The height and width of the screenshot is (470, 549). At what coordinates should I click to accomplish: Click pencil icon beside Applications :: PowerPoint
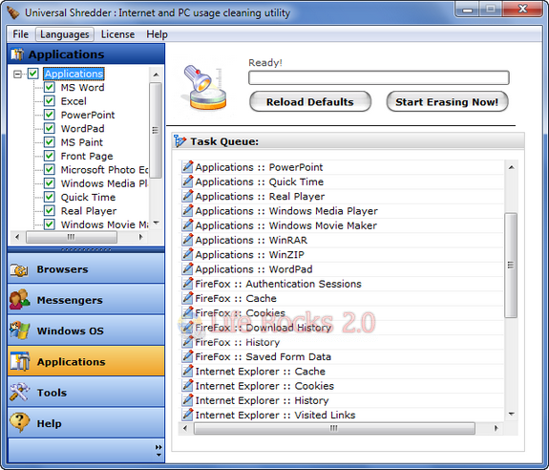point(187,167)
